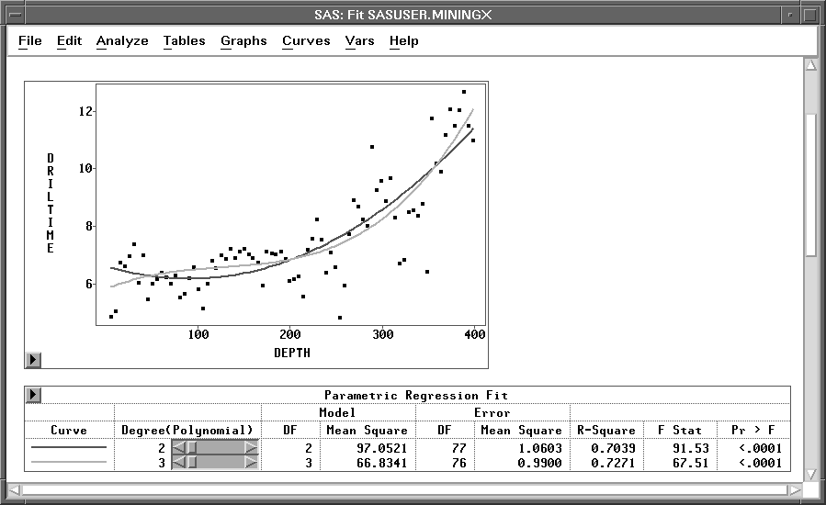Expand the Vars menu
The height and width of the screenshot is (505, 826).
coord(359,40)
